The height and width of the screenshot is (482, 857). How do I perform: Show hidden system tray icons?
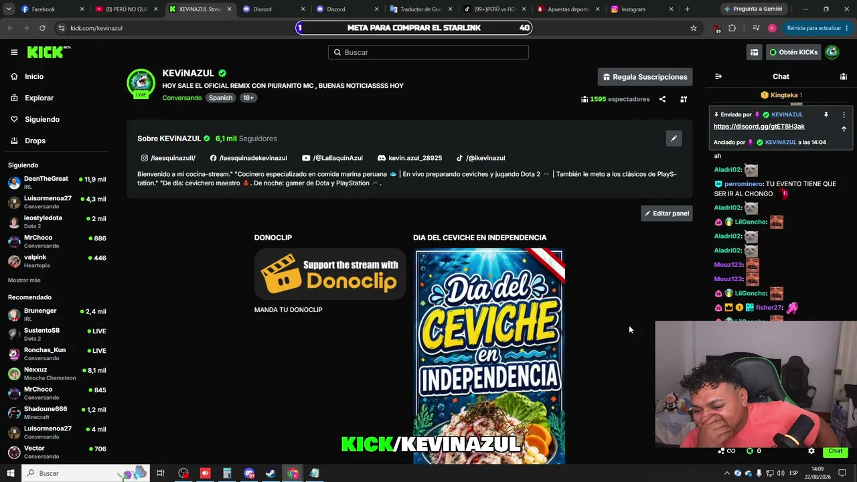(727, 473)
